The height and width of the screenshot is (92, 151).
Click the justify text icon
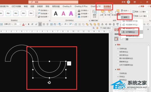pos(44,24)
